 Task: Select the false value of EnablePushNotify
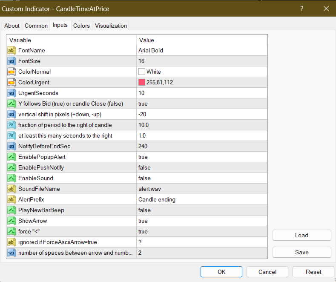point(144,167)
